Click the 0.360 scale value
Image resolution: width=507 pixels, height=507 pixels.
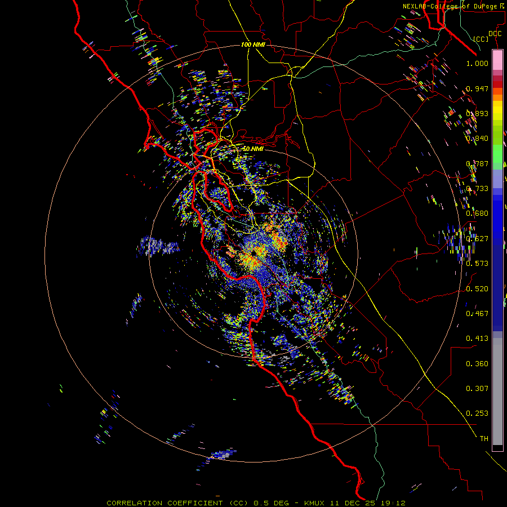pyautogui.click(x=477, y=364)
